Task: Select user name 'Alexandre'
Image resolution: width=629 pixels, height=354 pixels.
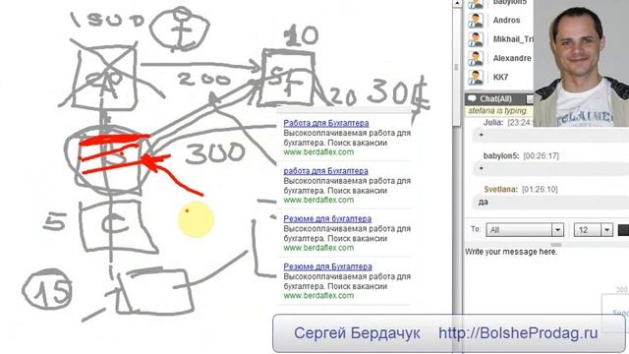Action: tap(512, 58)
